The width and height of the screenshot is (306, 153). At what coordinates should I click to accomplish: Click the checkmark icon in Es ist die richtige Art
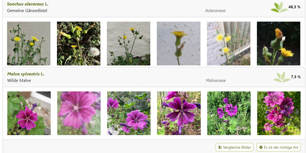(261, 147)
